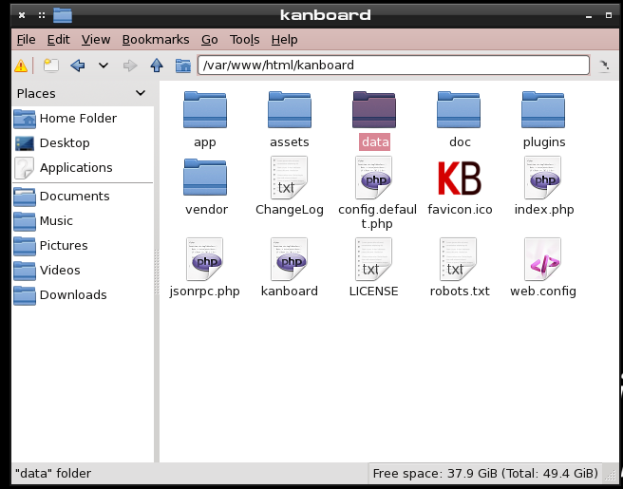Go back with the left arrow
The width and height of the screenshot is (623, 489).
(78, 66)
